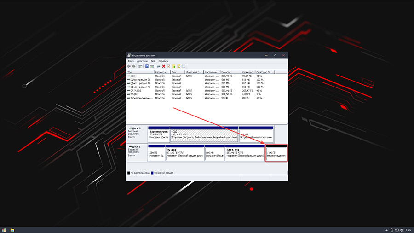Click the red X delete toolbar icon
The image size is (414, 233).
[163, 66]
